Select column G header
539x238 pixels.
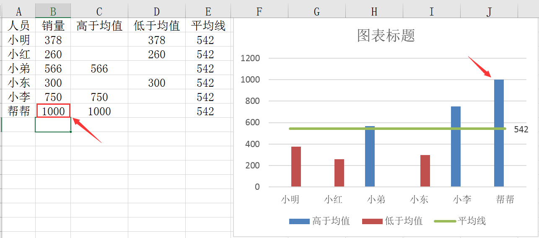(x=317, y=12)
